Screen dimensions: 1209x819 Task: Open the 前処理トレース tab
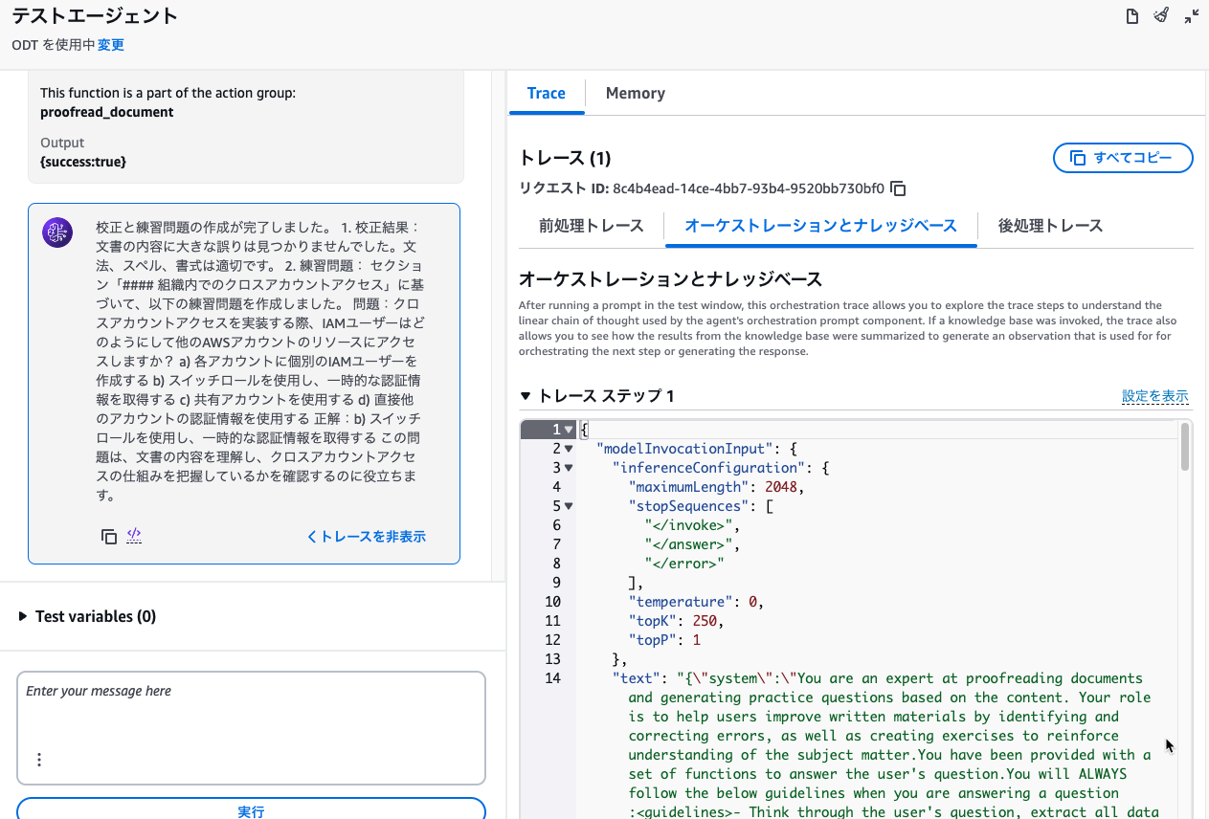point(591,226)
